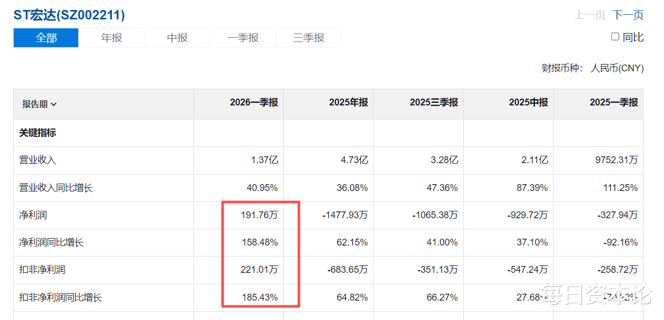Select the 37.10% value
This screenshot has width=664, height=320.
(532, 242)
